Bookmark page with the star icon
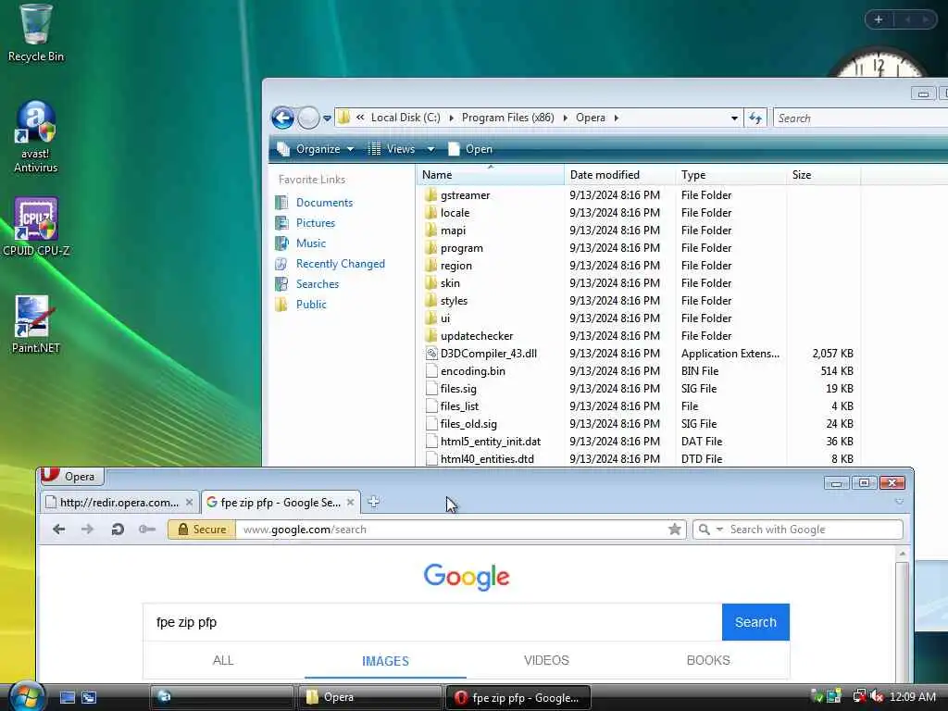Image resolution: width=948 pixels, height=711 pixels. [675, 530]
